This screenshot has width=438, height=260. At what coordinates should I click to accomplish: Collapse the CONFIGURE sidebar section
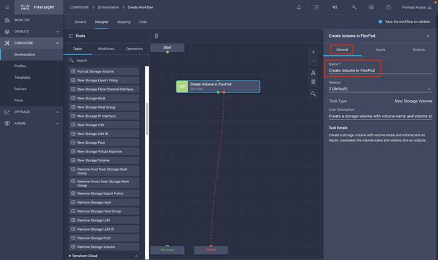point(57,43)
